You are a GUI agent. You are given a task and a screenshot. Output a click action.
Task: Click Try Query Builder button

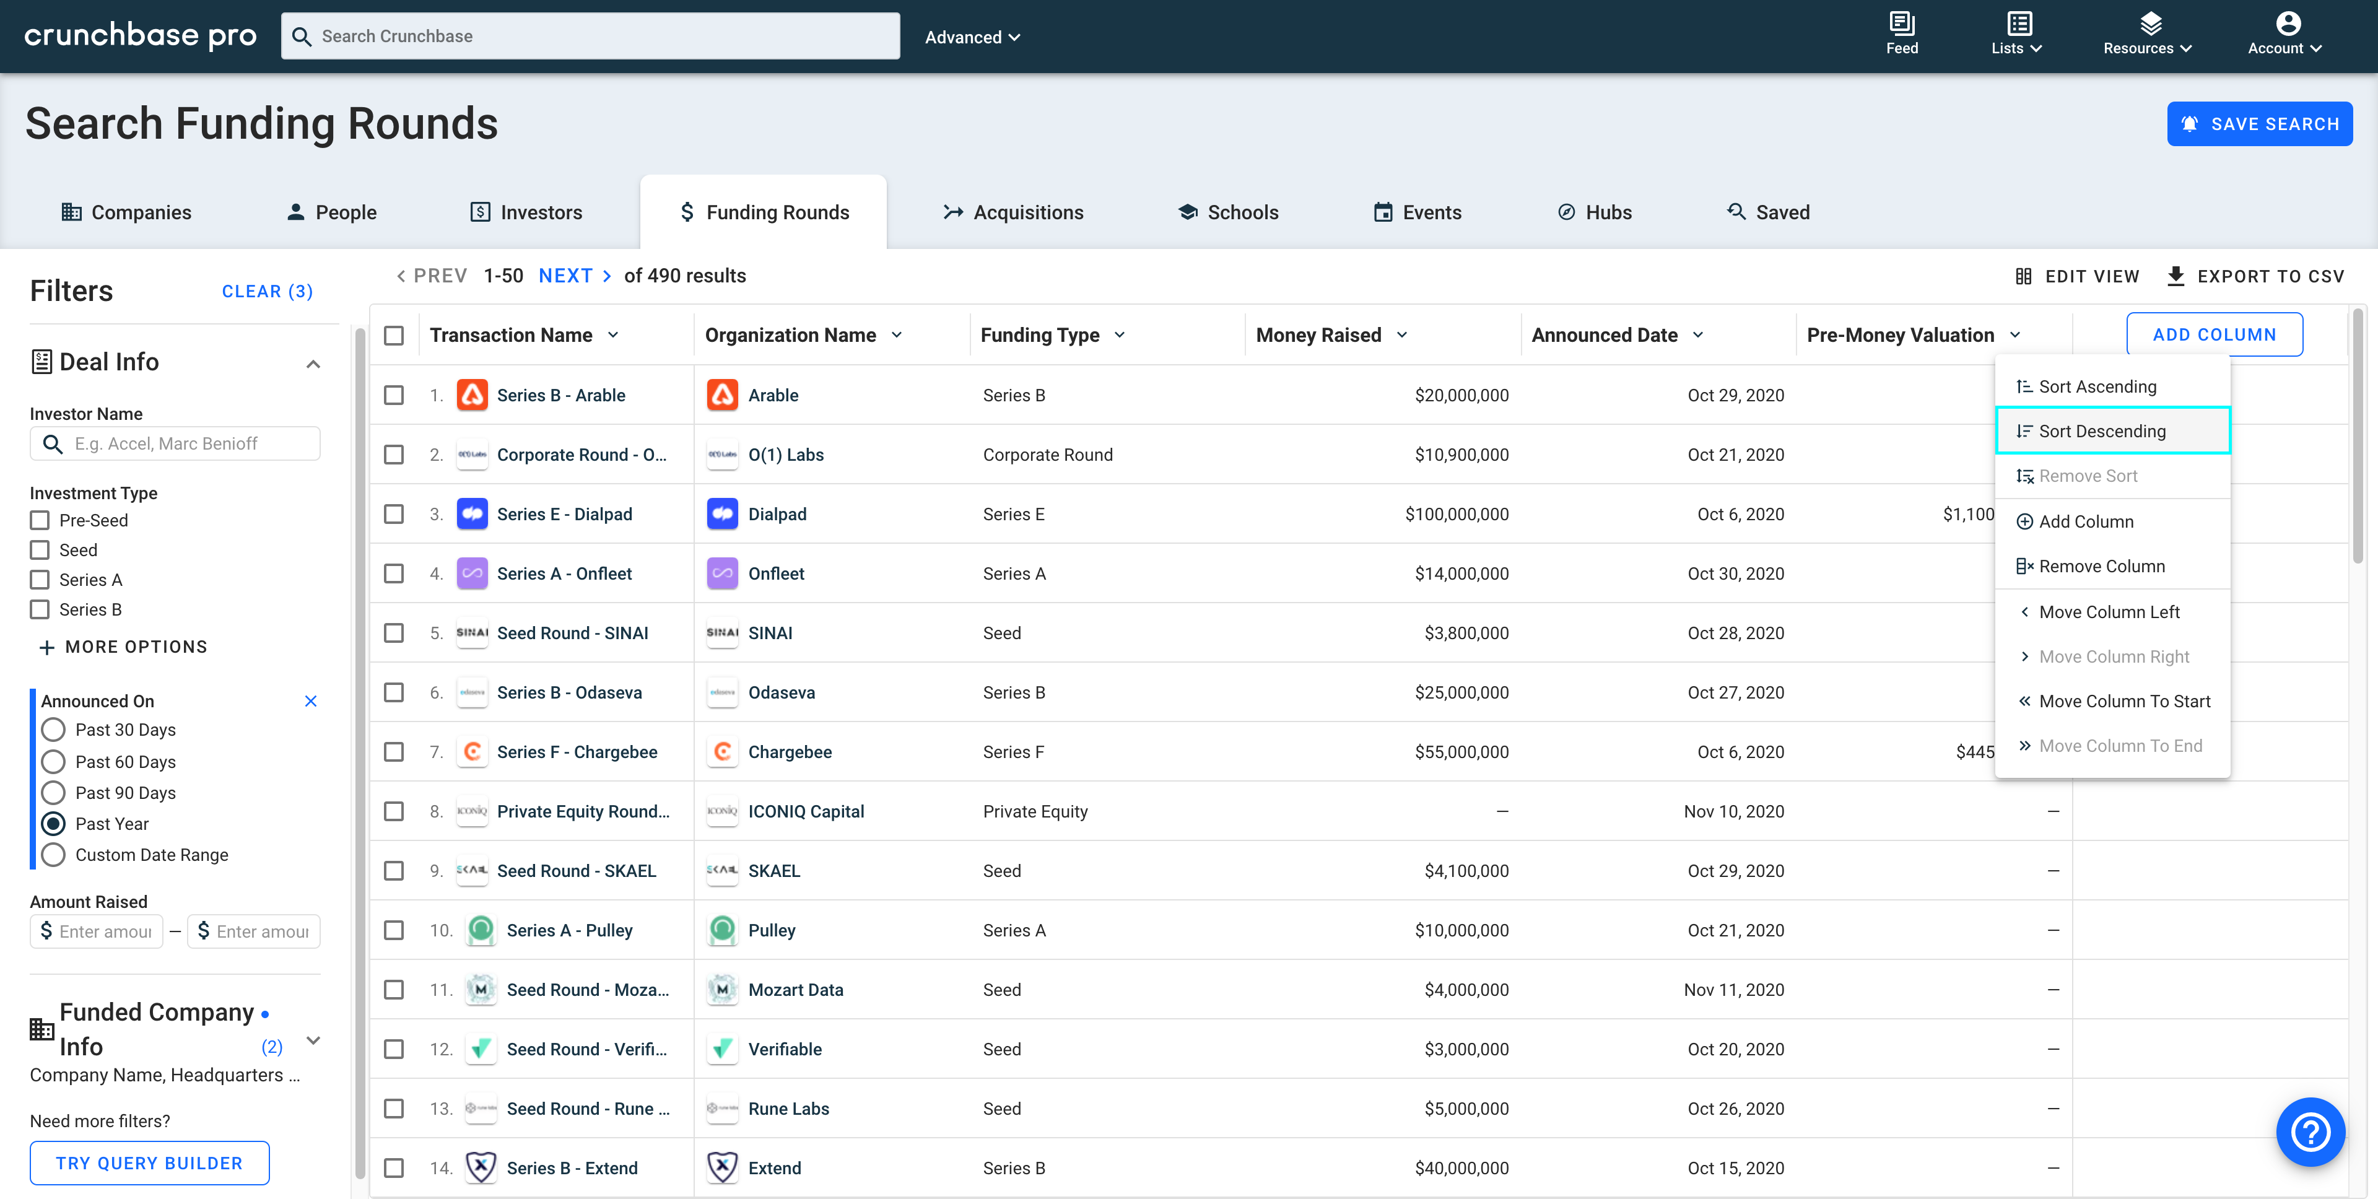click(148, 1161)
